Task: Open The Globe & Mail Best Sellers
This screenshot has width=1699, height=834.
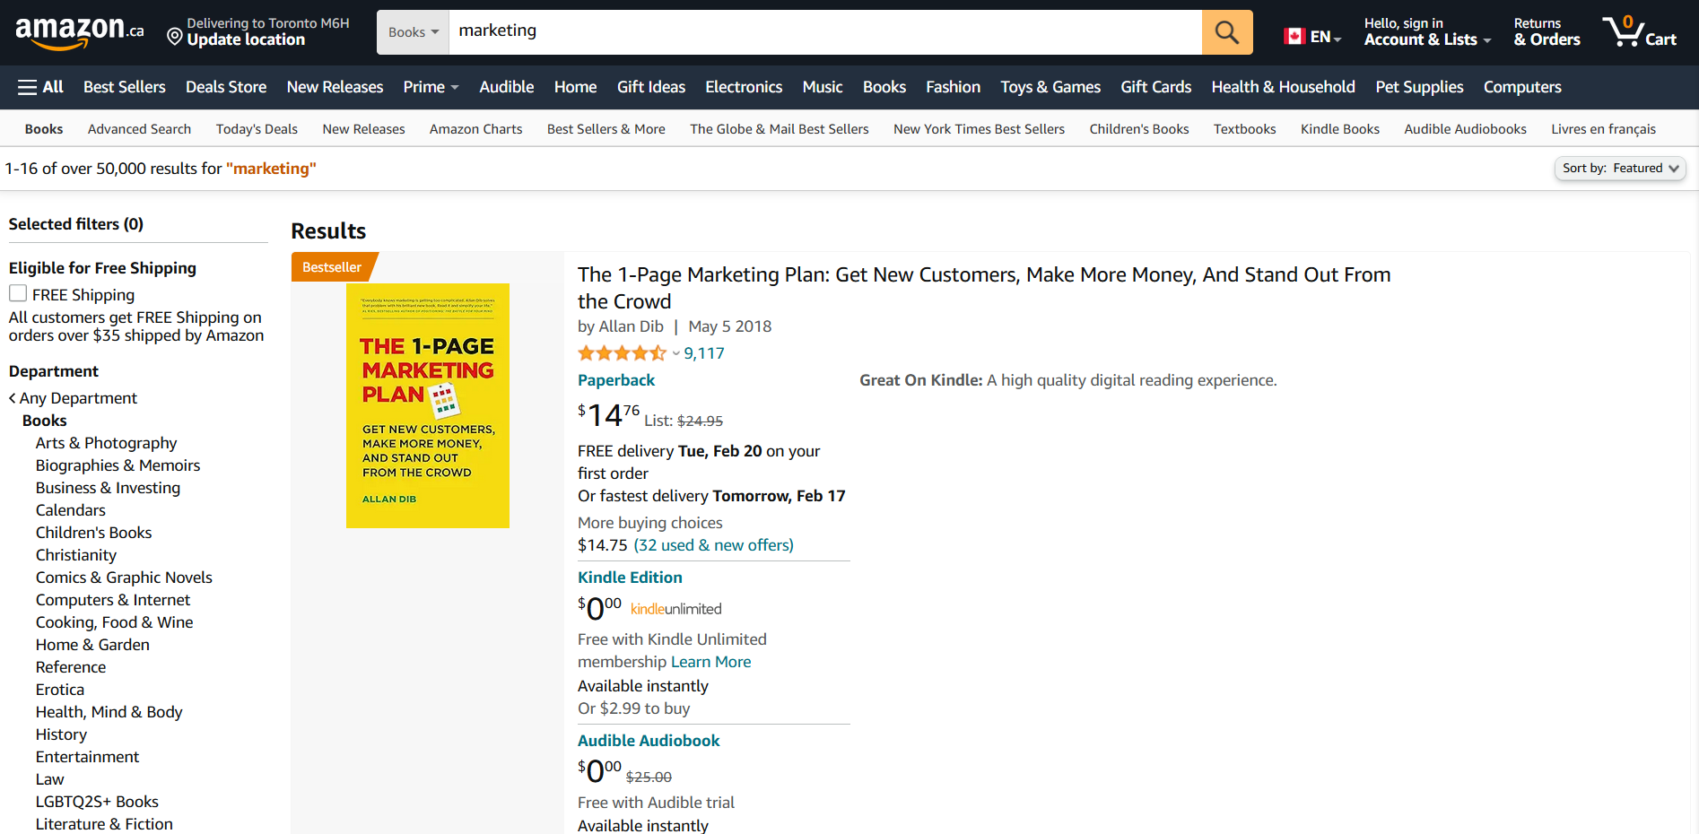Action: 780,129
